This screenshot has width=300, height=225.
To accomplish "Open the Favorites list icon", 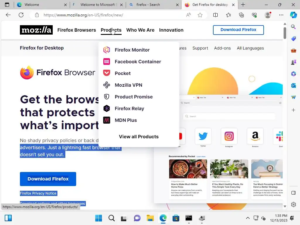I will point(229,15).
